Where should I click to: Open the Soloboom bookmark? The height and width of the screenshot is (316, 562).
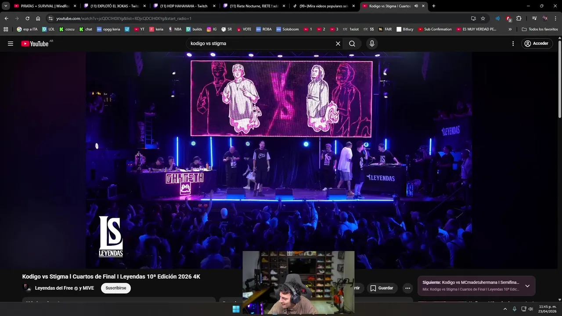point(287,29)
